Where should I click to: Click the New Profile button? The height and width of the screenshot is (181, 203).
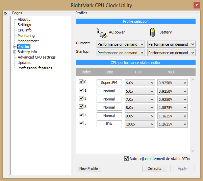click(89, 168)
